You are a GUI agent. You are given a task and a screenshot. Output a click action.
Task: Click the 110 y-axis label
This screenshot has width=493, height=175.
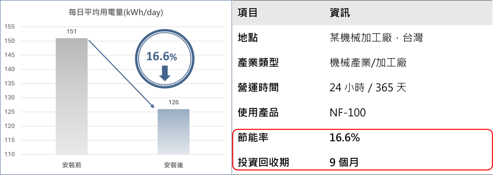click(9, 154)
